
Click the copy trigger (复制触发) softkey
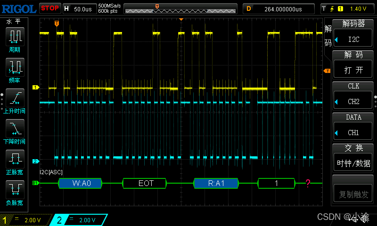tap(353, 194)
